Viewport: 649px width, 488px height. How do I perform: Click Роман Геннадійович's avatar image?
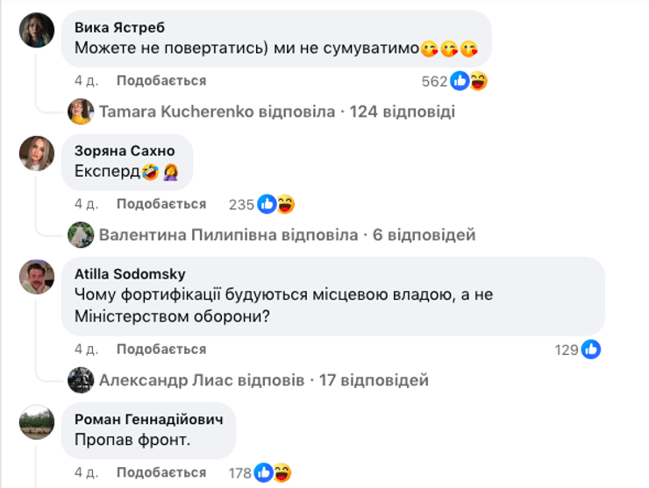pyautogui.click(x=37, y=421)
